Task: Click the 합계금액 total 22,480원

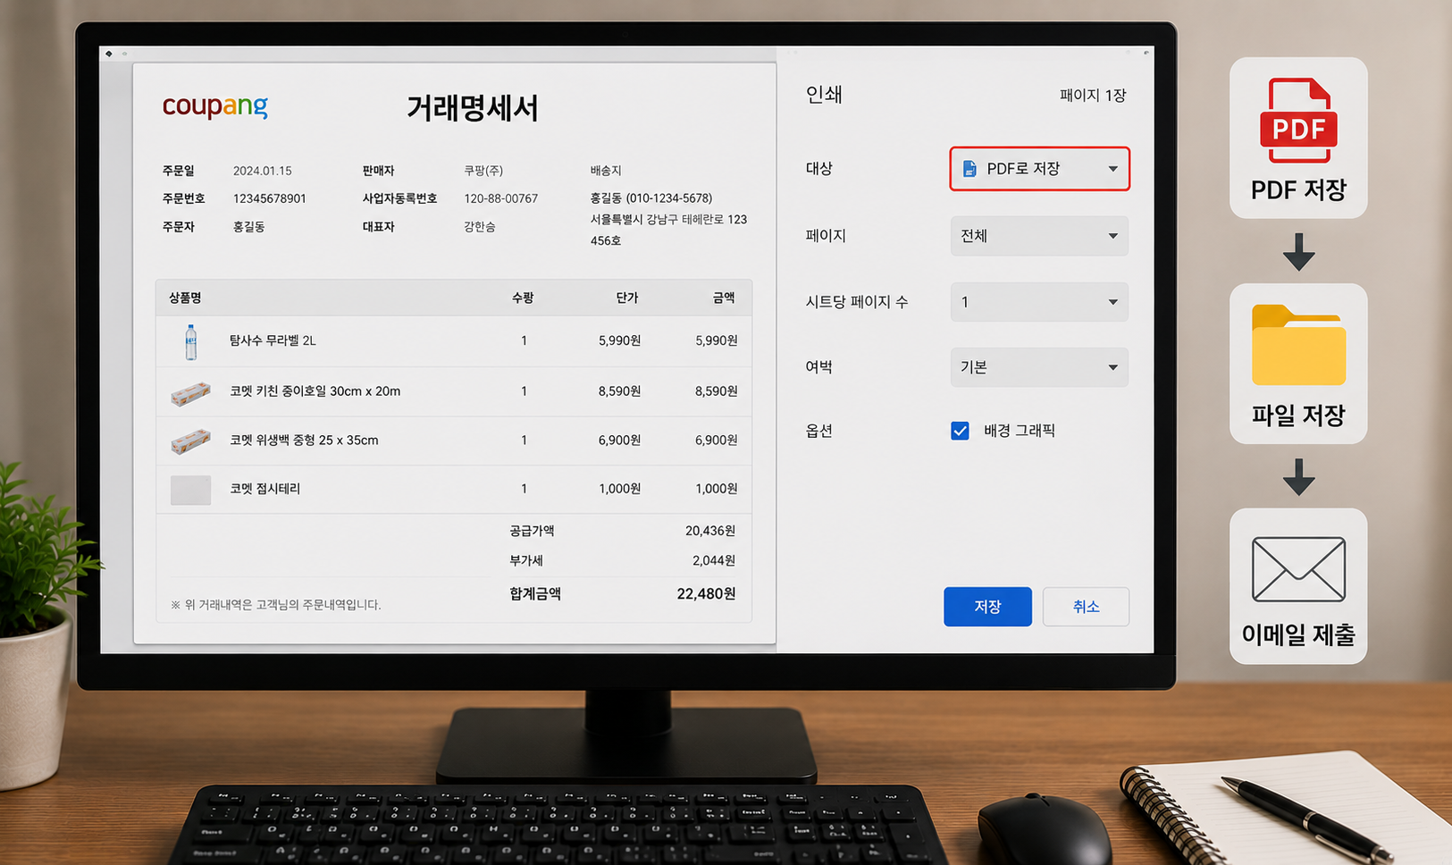Action: (x=706, y=594)
